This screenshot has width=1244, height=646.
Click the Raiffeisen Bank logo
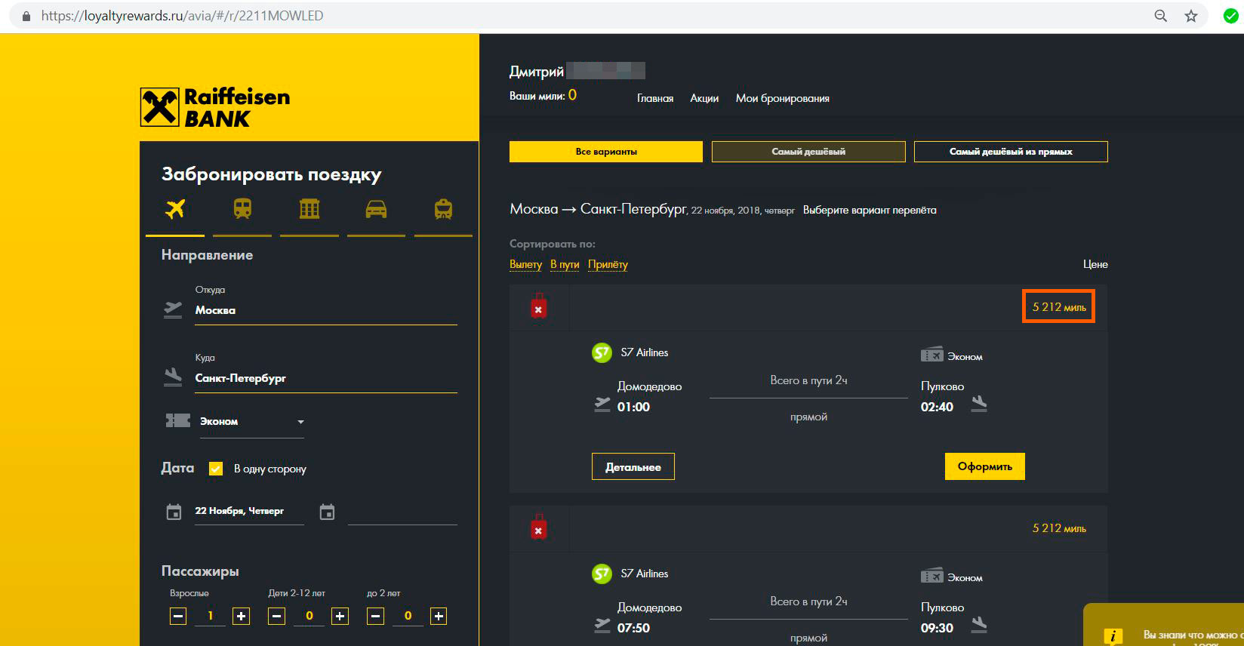[x=215, y=107]
